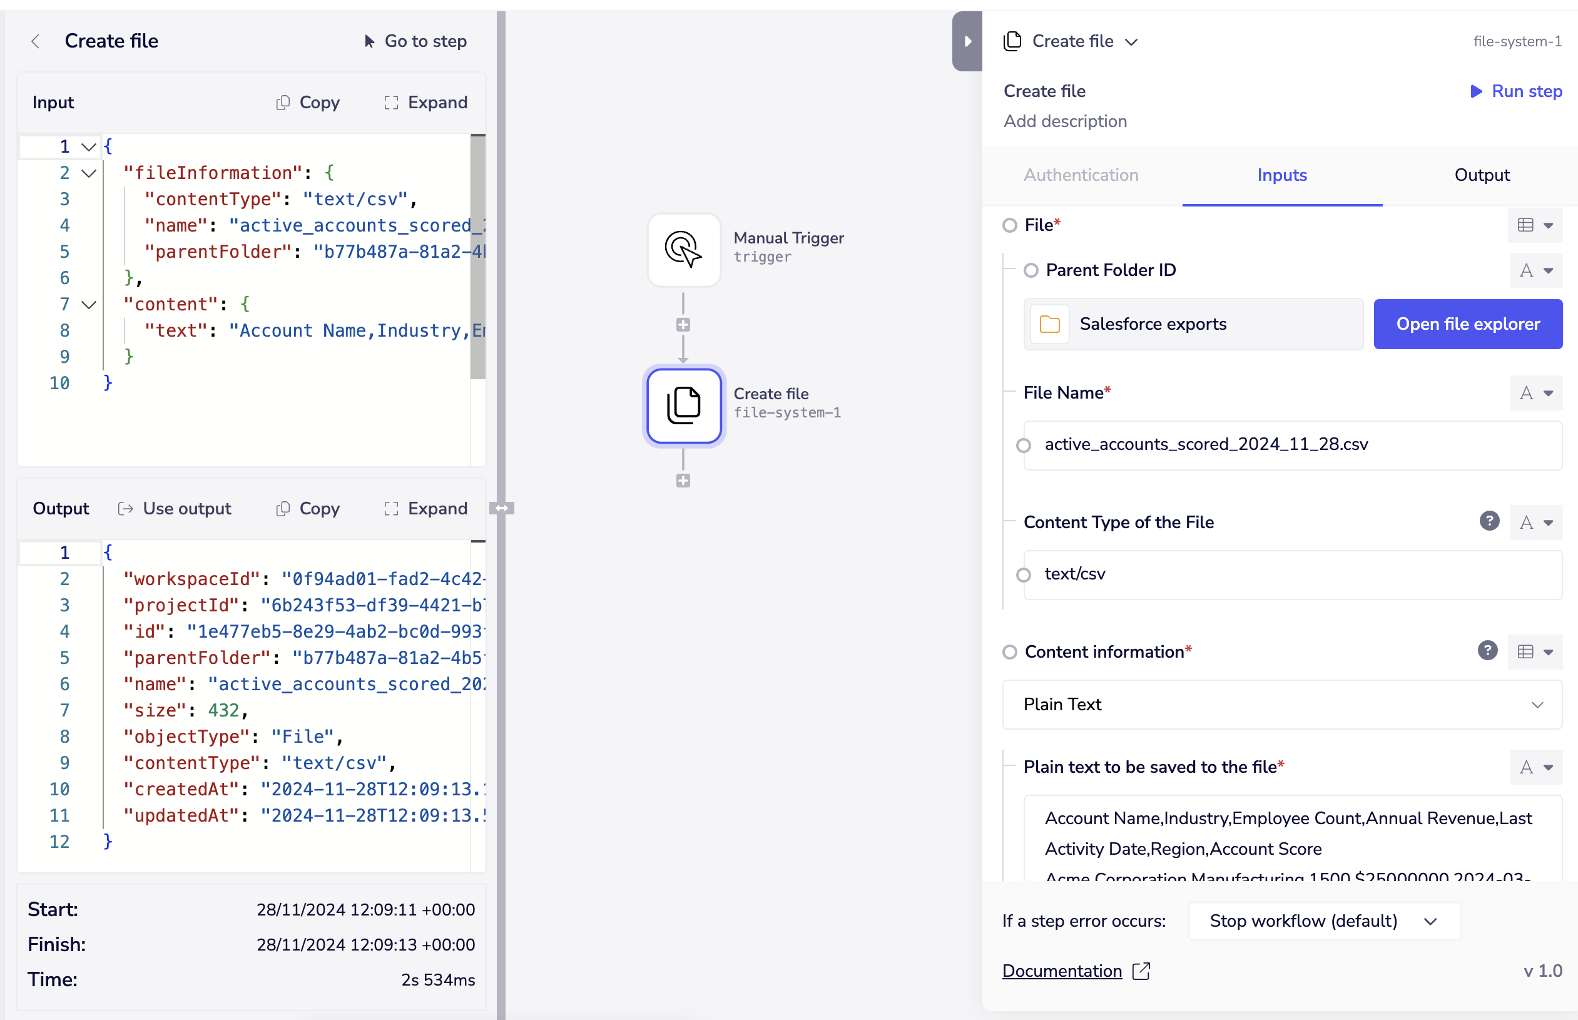Expand the Create file dropdown at panel top

coord(1132,41)
